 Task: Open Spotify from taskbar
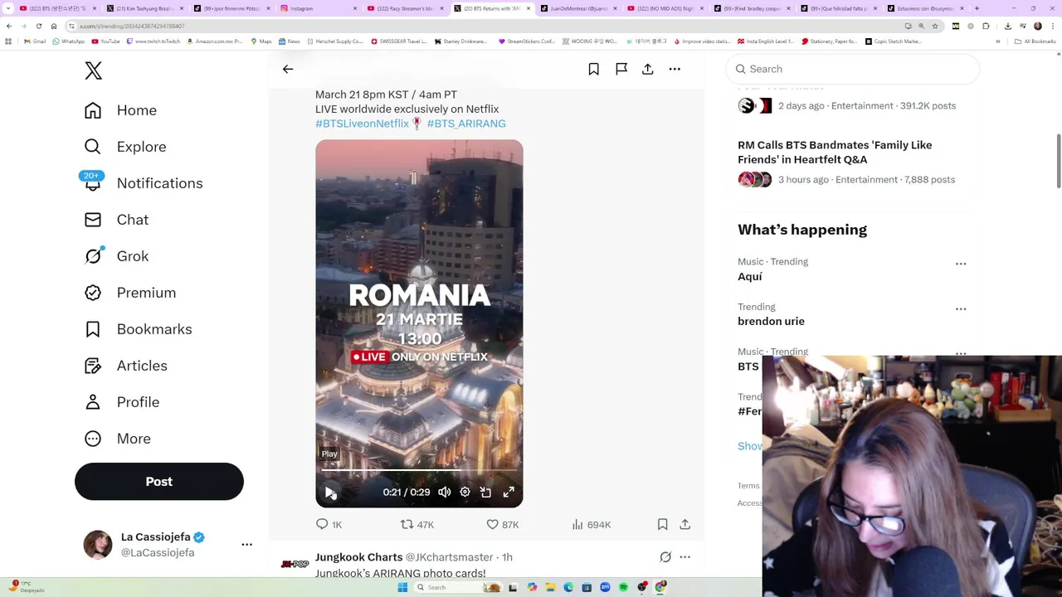pos(623,588)
